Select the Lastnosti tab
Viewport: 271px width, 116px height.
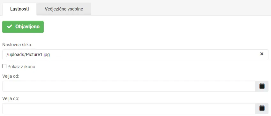pyautogui.click(x=19, y=9)
